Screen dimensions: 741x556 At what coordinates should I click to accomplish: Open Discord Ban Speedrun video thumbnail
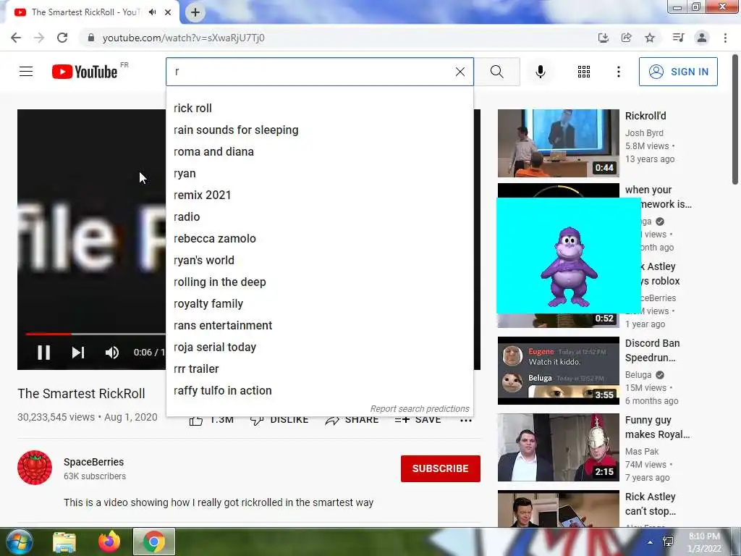point(558,371)
